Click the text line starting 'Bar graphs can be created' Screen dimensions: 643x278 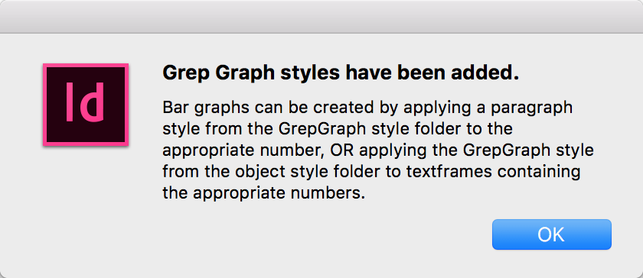pos(367,108)
